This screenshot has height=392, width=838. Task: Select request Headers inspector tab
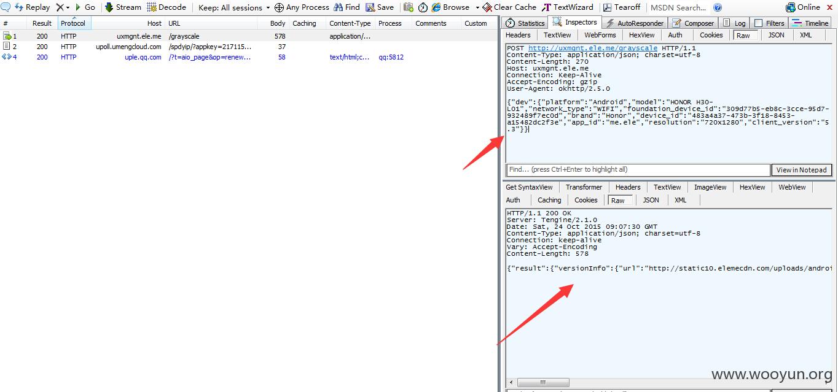518,35
